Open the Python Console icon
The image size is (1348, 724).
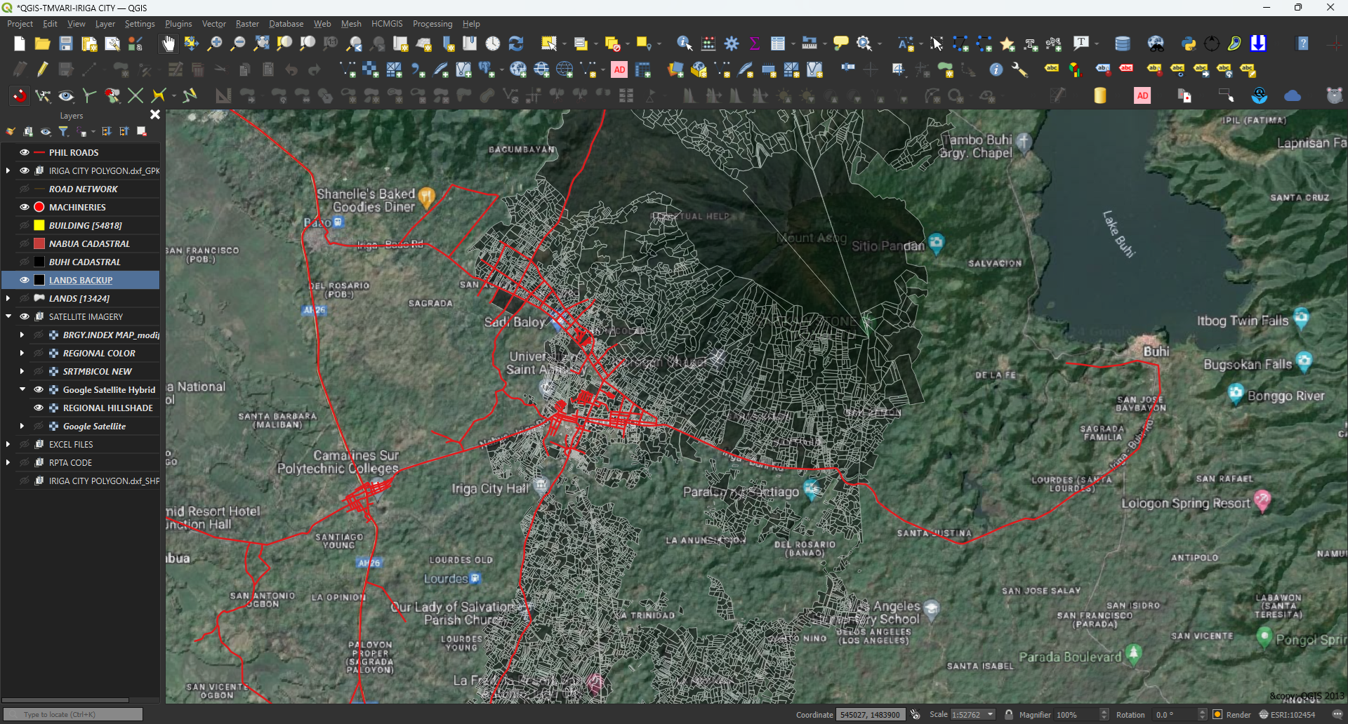coord(1189,43)
